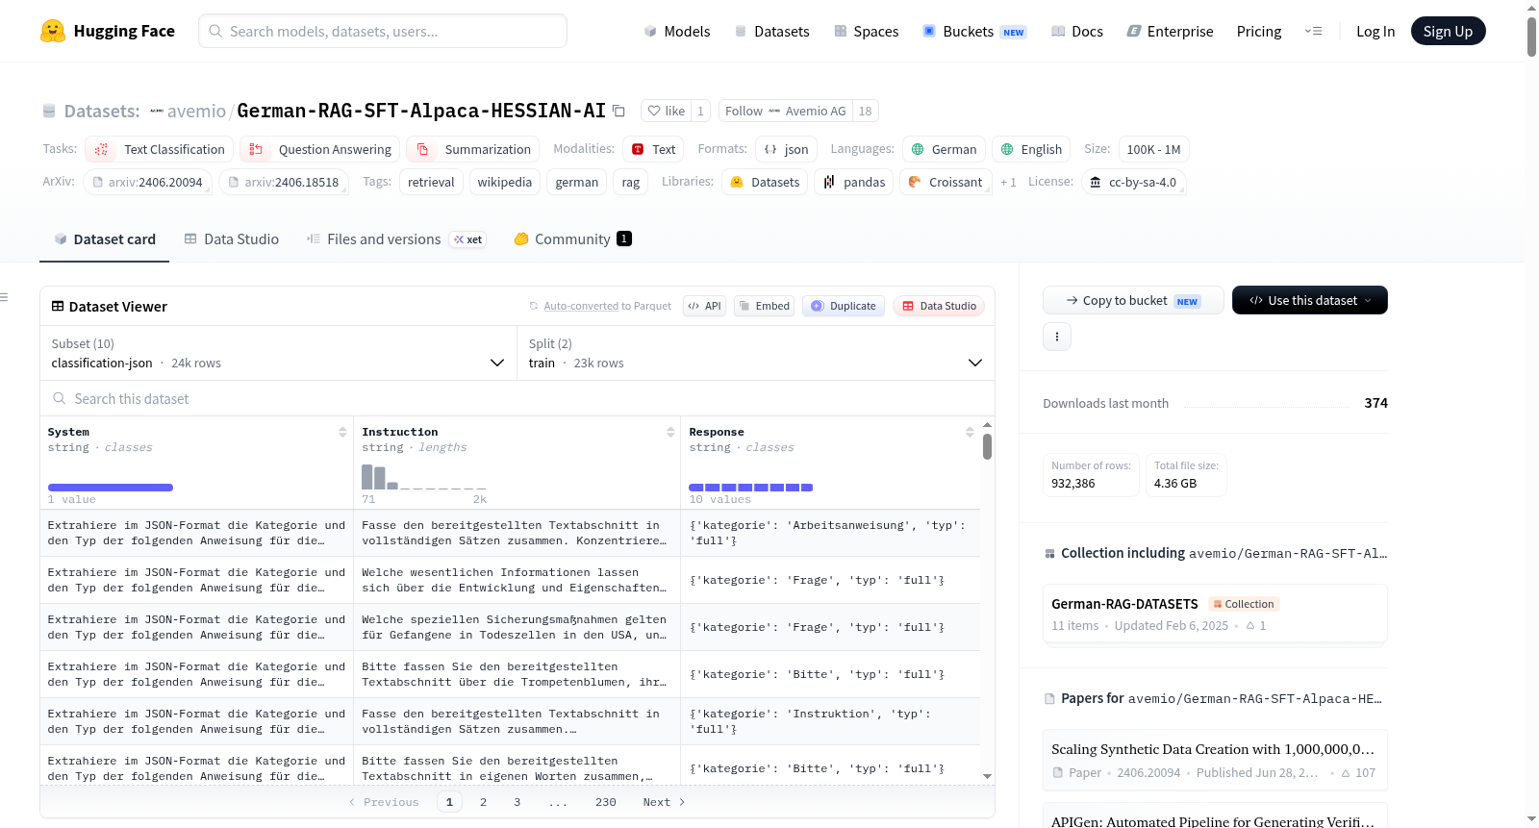
Task: Switch to the Dataset card tab
Action: tap(104, 239)
